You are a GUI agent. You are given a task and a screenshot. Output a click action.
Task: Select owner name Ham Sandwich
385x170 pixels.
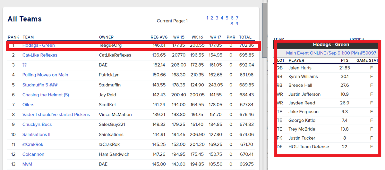click(x=114, y=154)
